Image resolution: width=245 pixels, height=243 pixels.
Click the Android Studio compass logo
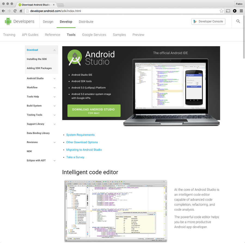pos(75,58)
